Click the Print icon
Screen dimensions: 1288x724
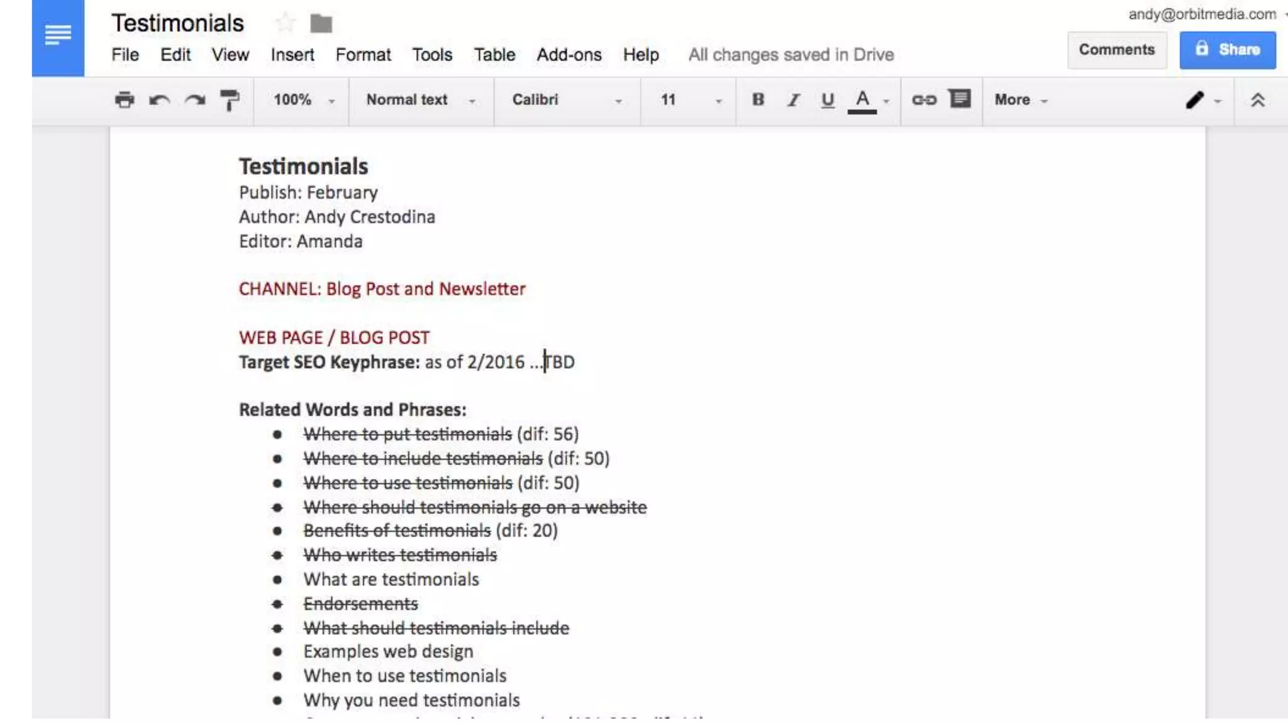pos(125,100)
